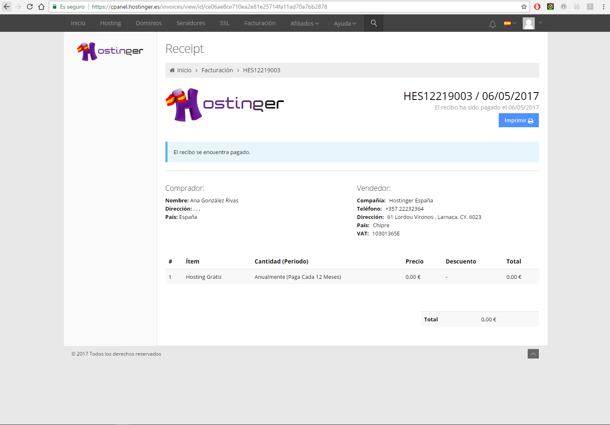This screenshot has height=425, width=610.
Task: Open the green checkmark extension icon
Action: pos(550,7)
